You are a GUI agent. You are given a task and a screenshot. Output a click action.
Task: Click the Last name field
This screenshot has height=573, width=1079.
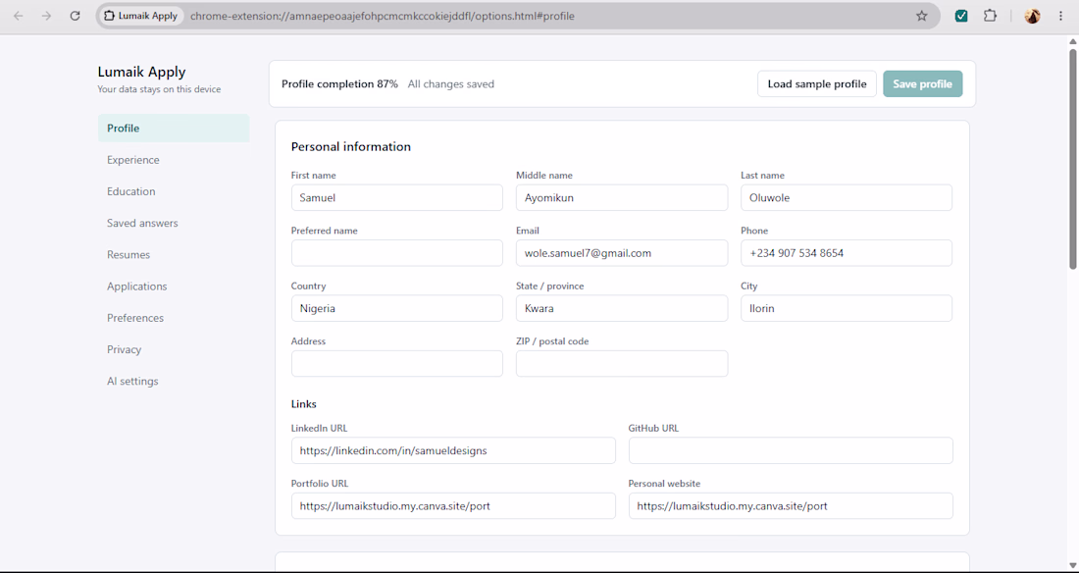(x=847, y=197)
